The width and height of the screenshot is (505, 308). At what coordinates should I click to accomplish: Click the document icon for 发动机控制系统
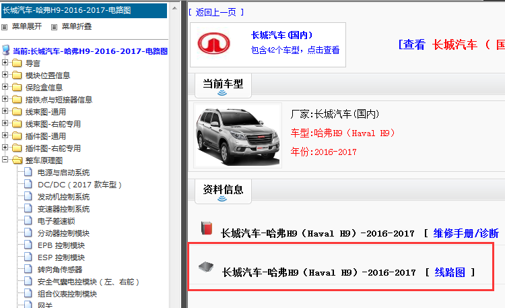coord(28,196)
